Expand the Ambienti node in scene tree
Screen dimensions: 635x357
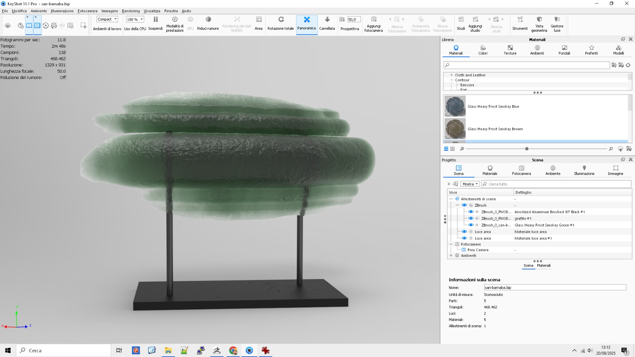pos(451,255)
